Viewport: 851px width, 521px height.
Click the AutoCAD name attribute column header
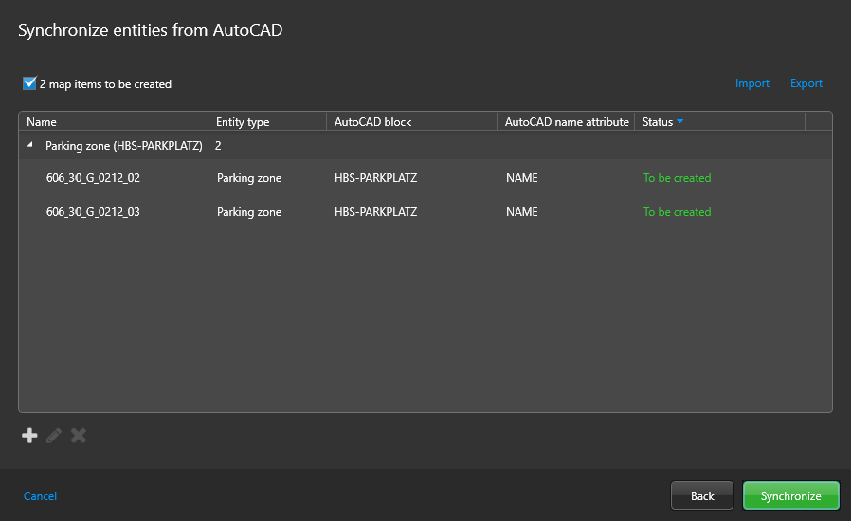[x=567, y=122]
